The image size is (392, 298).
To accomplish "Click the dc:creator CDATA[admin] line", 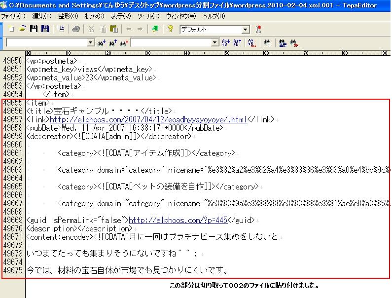I will click(109, 136).
